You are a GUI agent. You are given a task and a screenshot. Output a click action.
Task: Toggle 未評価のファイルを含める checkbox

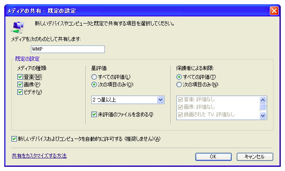click(94, 114)
